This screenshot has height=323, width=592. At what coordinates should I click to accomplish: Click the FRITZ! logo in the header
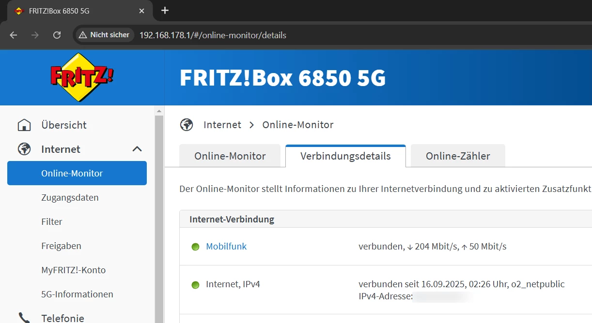(x=82, y=77)
